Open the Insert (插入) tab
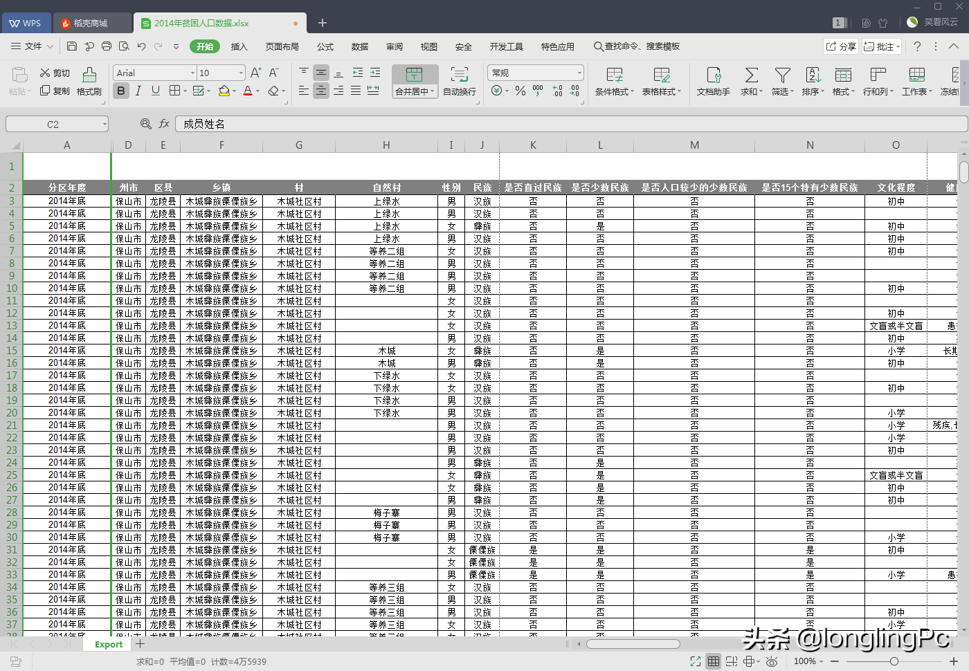This screenshot has height=671, width=969. [x=239, y=46]
